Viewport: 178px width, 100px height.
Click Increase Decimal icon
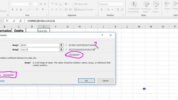[118, 10]
